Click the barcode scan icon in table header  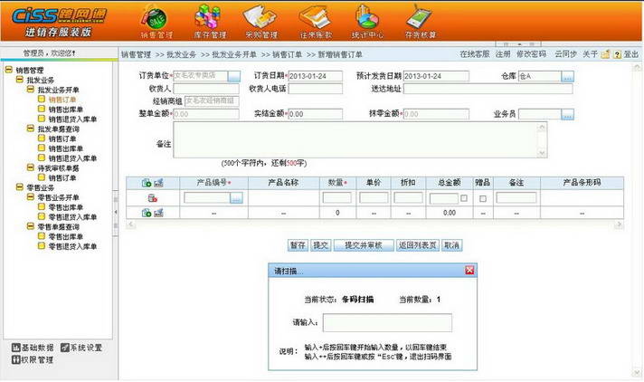point(158,183)
